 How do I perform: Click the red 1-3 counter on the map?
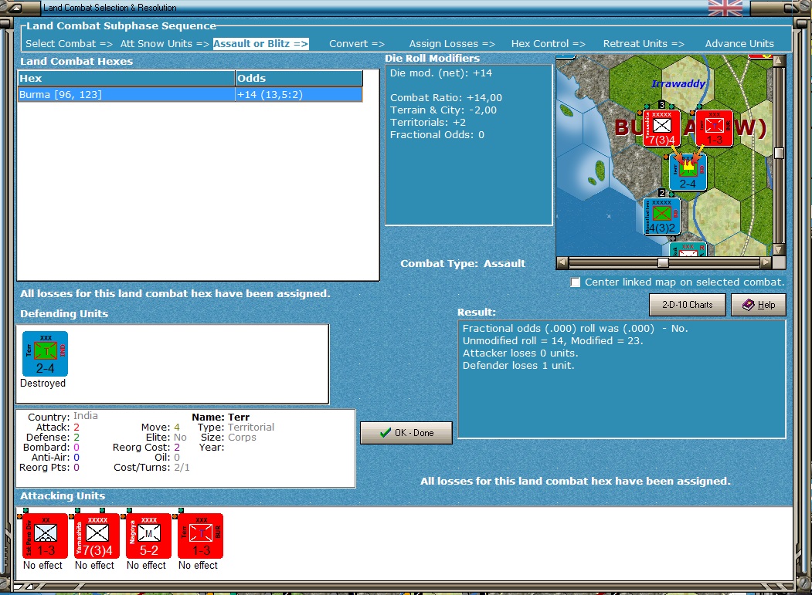coord(714,128)
